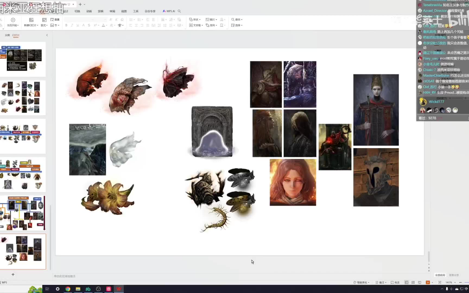Select the red-haired woman portrait on slide
Image resolution: width=469 pixels, height=293 pixels.
point(293,182)
